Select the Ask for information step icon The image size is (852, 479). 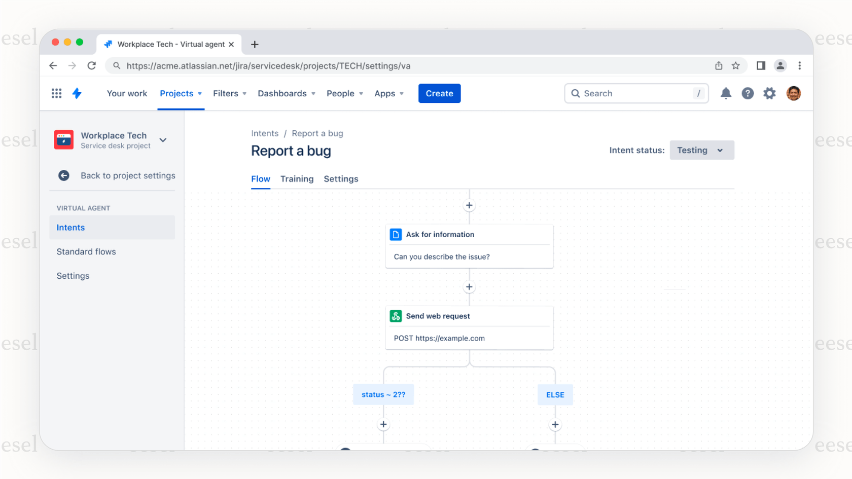[x=396, y=234]
